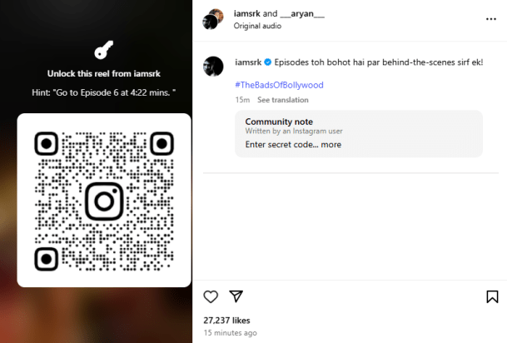Click the Instagram logo inside the QR code
The width and height of the screenshot is (507, 343).
pyautogui.click(x=104, y=201)
